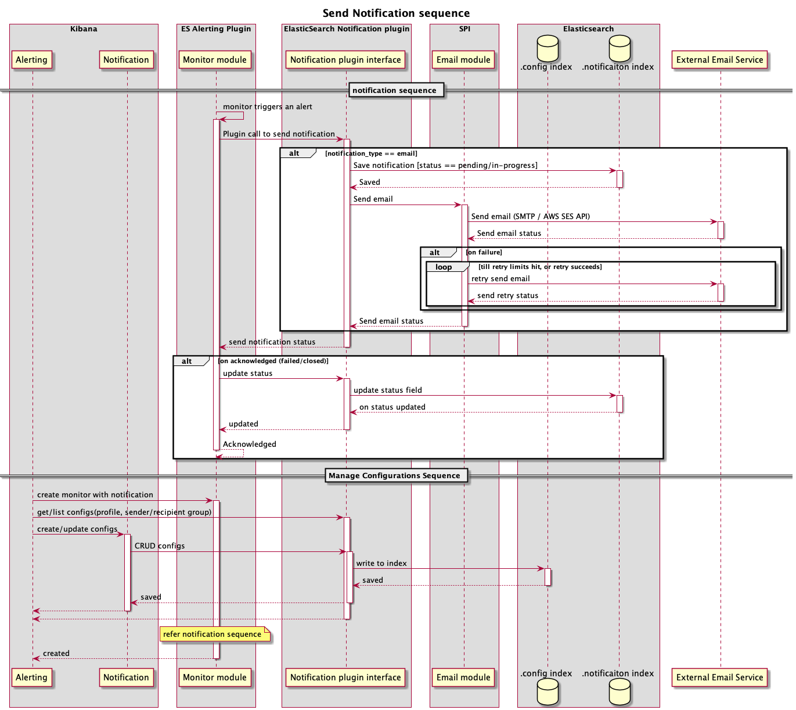This screenshot has height=710, width=796.
Task: Select the bottom Notification plugin interface box
Action: (x=345, y=677)
